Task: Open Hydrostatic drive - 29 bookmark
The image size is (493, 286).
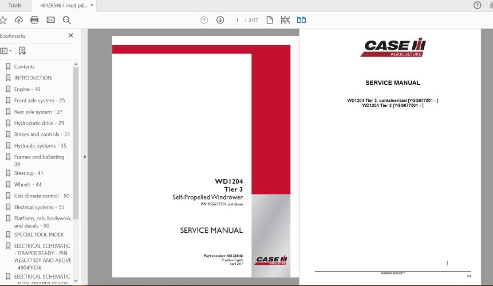Action: [39, 123]
